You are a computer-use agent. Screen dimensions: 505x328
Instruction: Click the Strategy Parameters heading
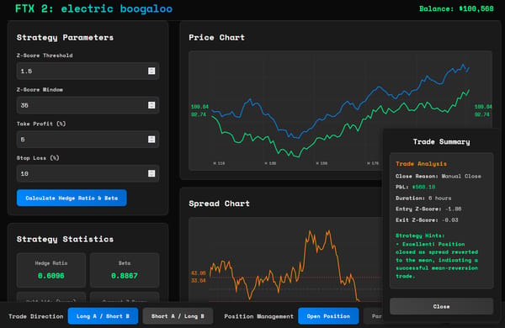point(65,38)
